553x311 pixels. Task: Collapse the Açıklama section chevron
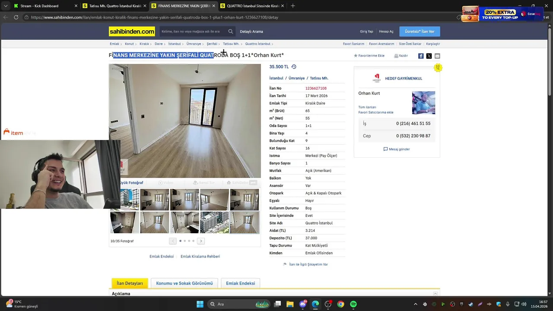pyautogui.click(x=435, y=294)
